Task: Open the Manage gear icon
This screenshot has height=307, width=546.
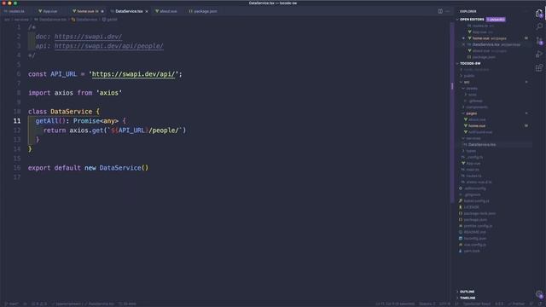Action: click(539, 294)
